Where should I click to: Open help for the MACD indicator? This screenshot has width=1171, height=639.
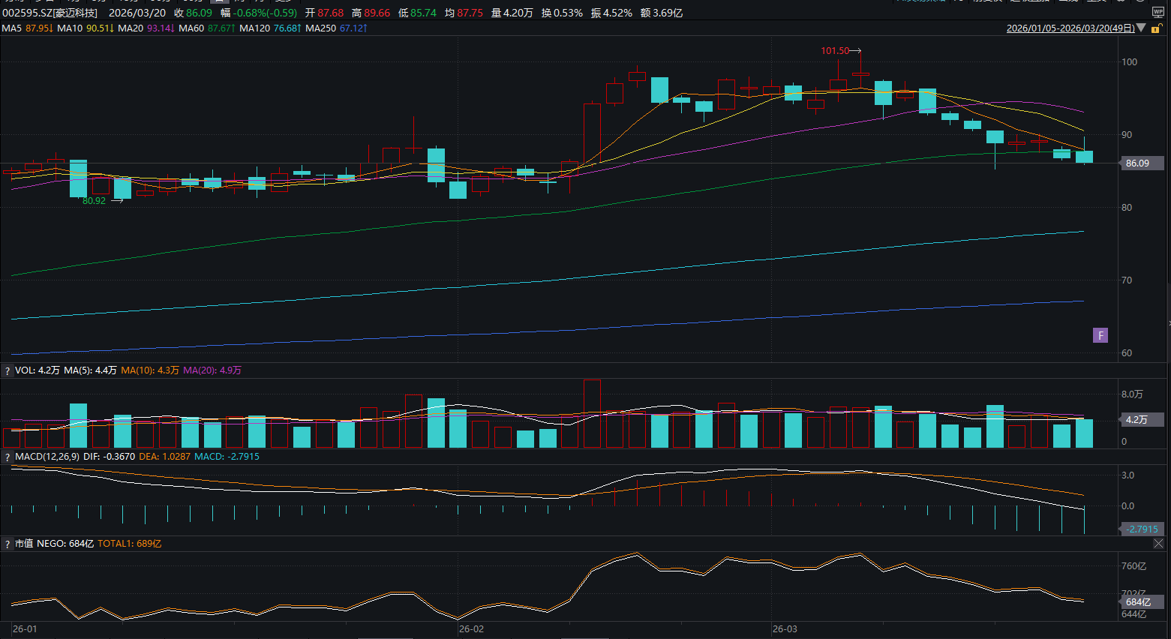coord(8,457)
